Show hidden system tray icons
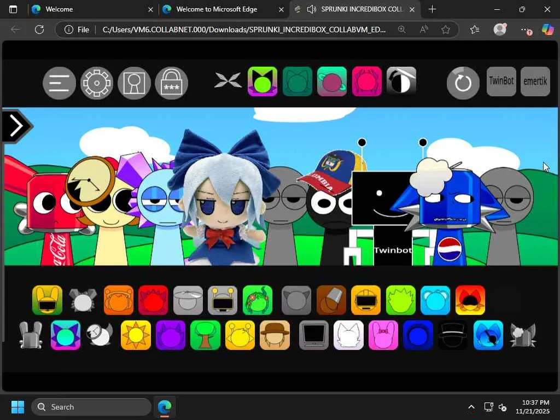 point(471,407)
